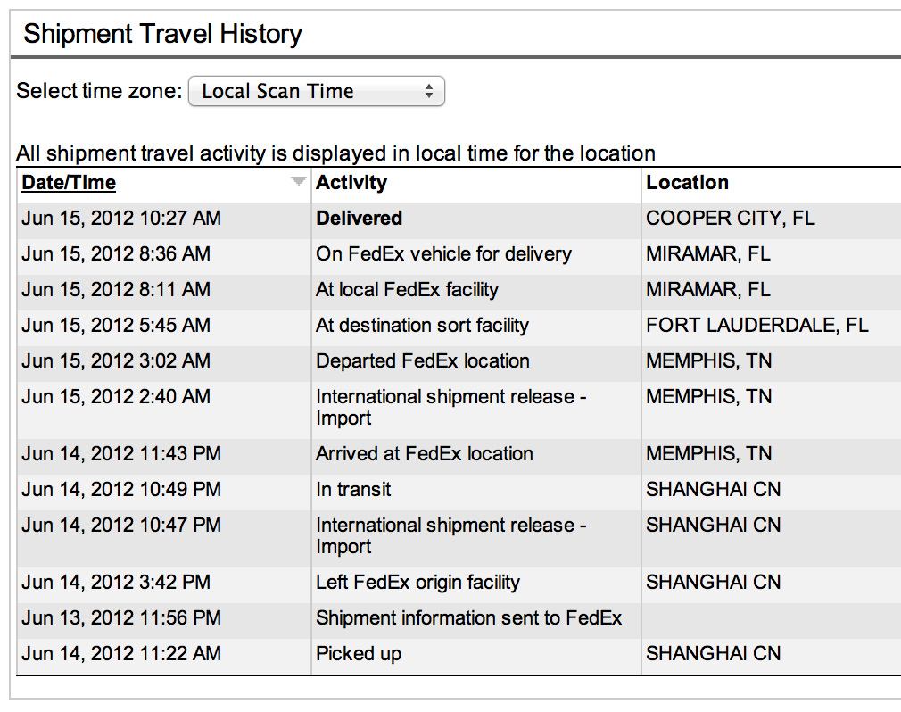
Task: Select the Left FedEx origin facility entry
Action: coord(417,583)
